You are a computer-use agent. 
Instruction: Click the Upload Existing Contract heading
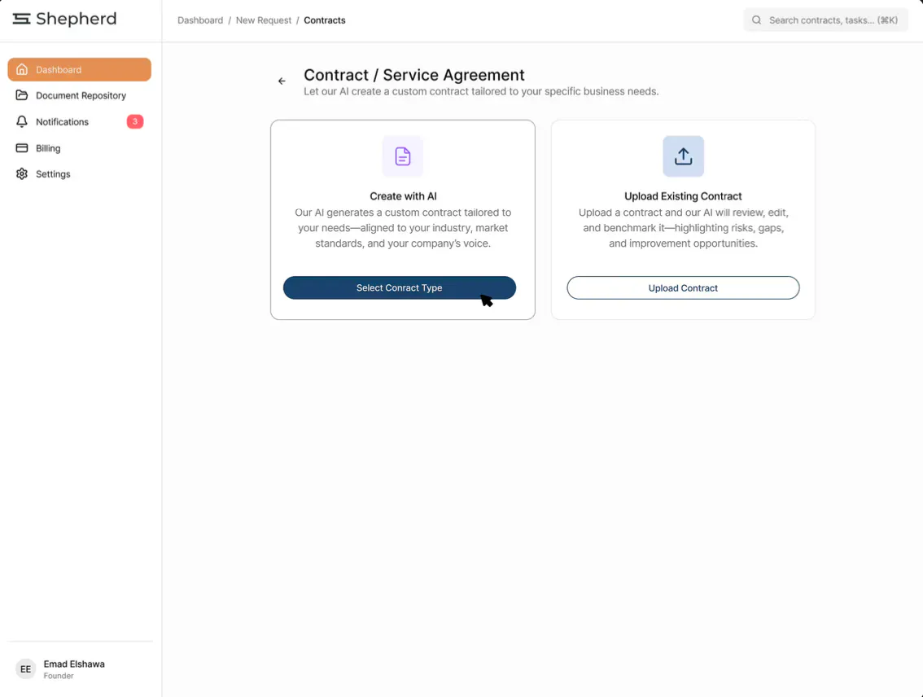coord(683,196)
